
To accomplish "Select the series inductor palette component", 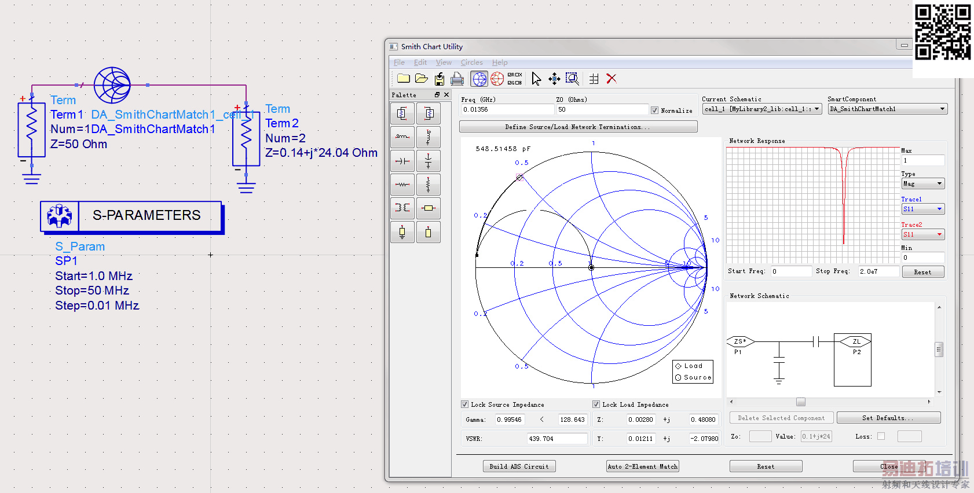I will coord(402,137).
